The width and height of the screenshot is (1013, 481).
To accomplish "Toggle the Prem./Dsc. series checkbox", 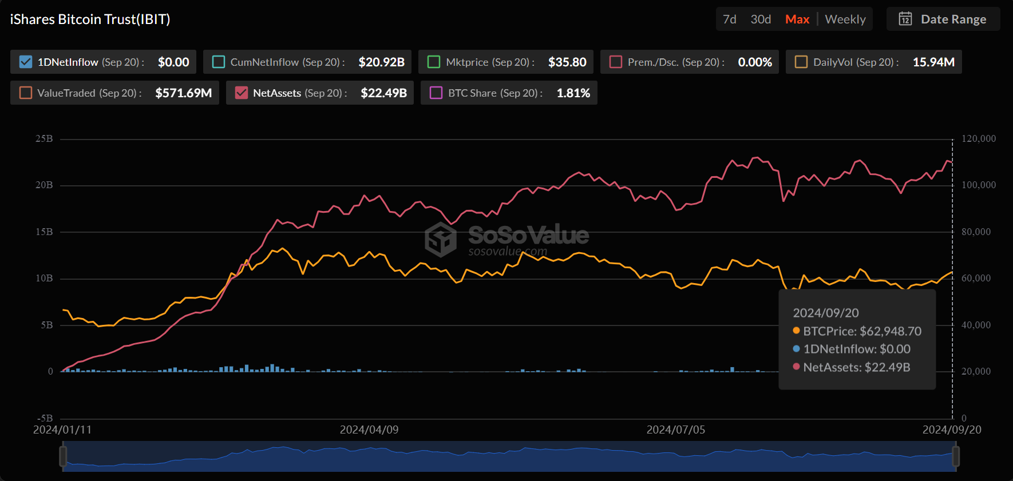I will 616,62.
